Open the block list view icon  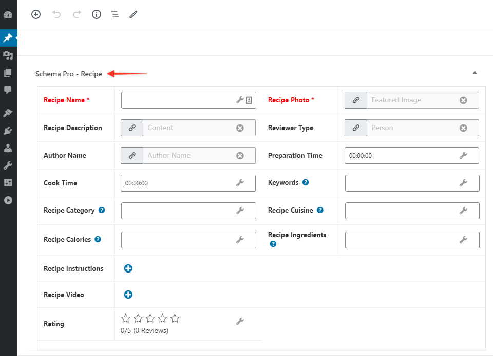[x=115, y=14]
